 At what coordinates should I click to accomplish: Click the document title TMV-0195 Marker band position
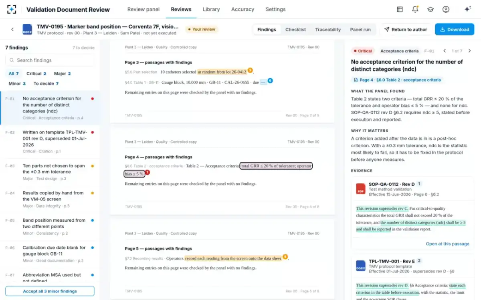coord(107,27)
